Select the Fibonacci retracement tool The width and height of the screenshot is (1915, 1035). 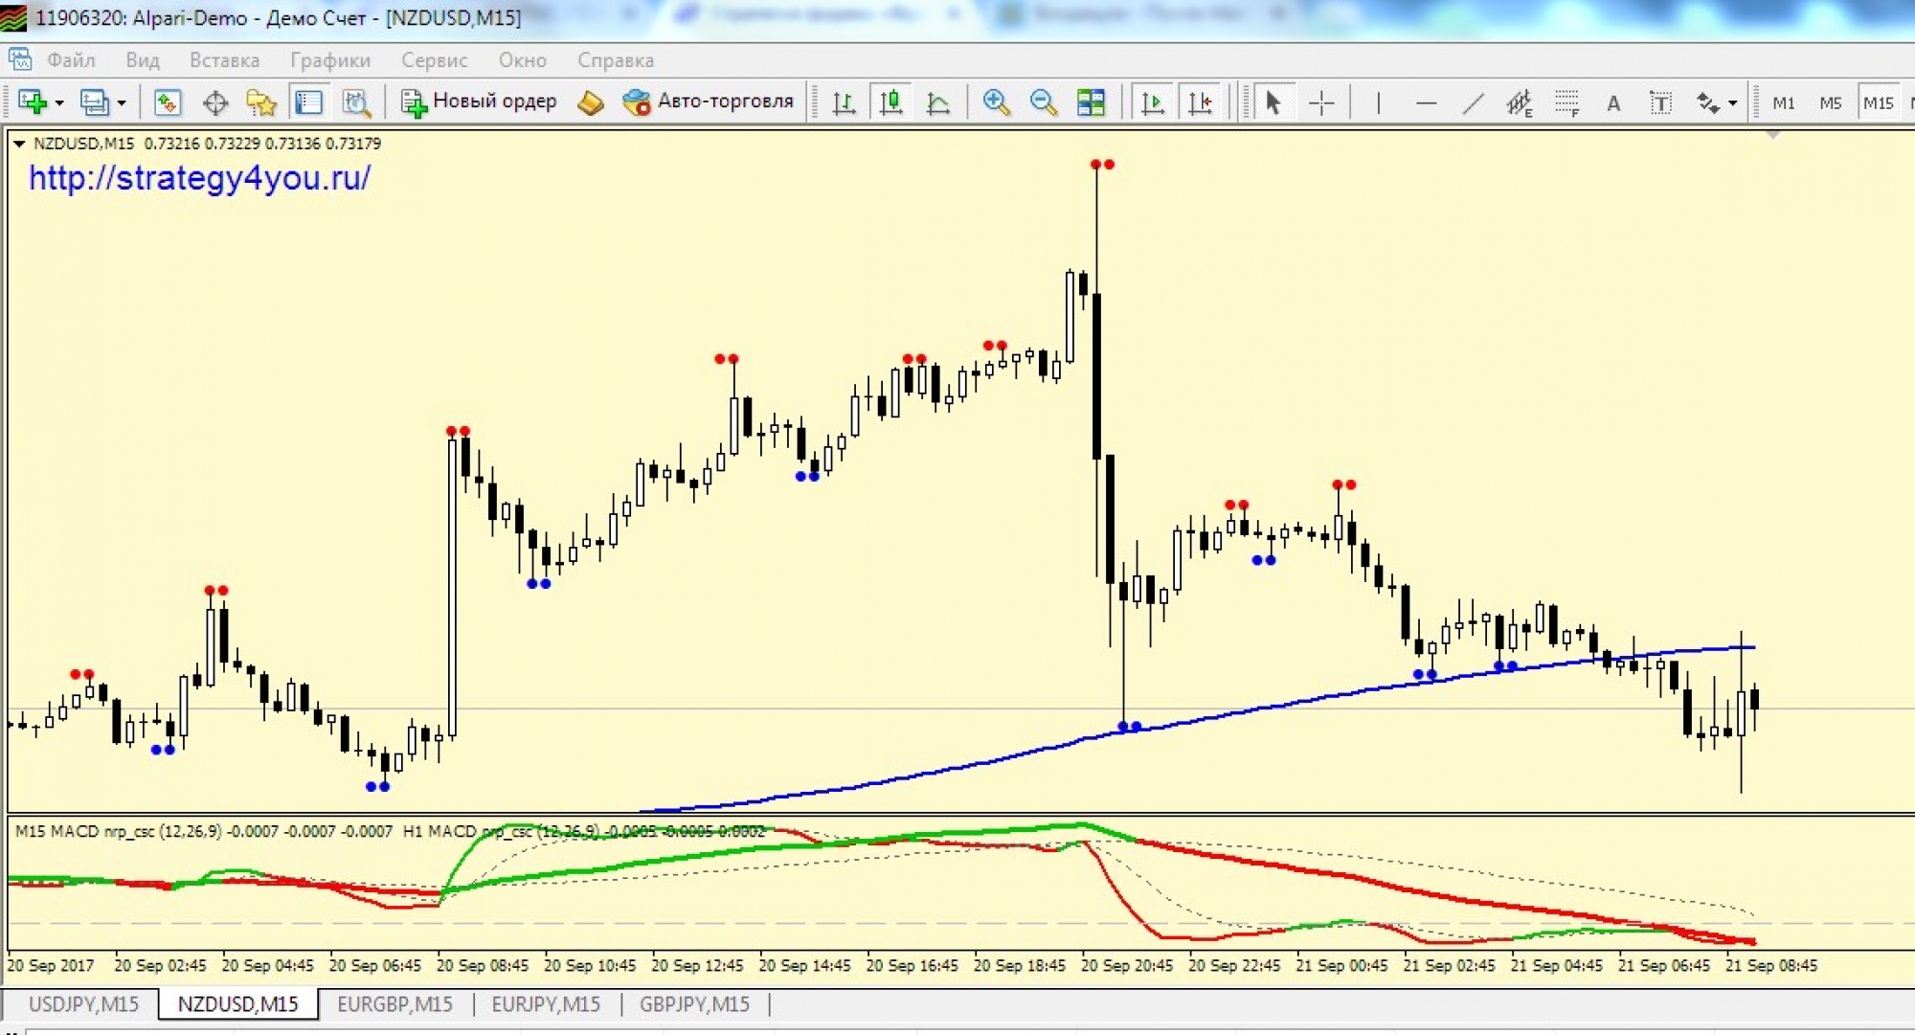(x=1566, y=102)
